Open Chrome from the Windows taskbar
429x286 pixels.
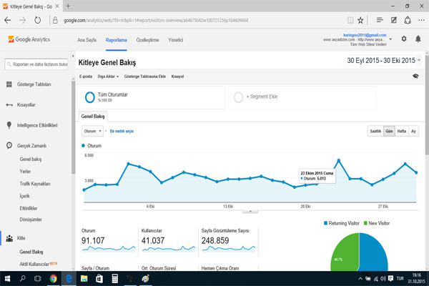click(x=54, y=279)
